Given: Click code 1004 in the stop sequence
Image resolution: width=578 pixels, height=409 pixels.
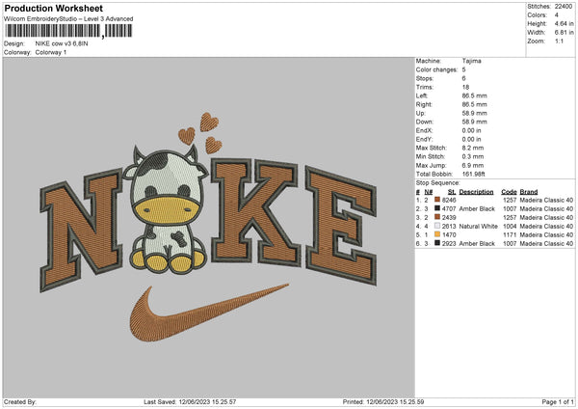Looking at the screenshot, I should 510,227.
